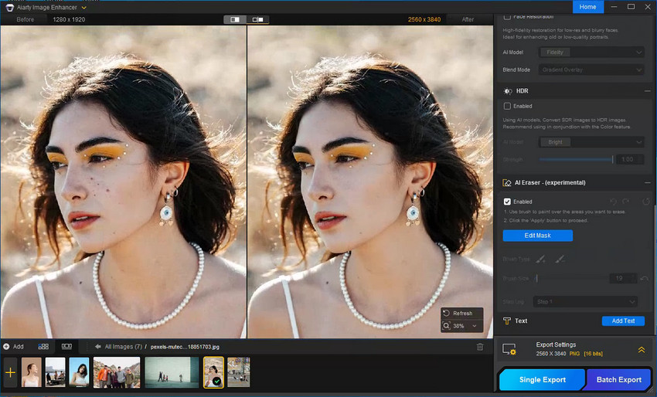Select the split-slider compare view icon
Screen dimensions: 657x397
235,19
